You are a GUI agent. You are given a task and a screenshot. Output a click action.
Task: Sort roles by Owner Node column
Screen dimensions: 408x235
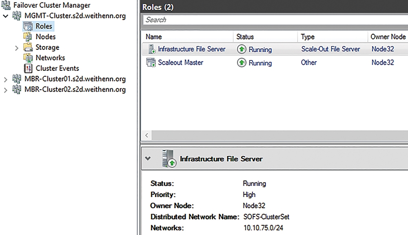pyautogui.click(x=388, y=37)
